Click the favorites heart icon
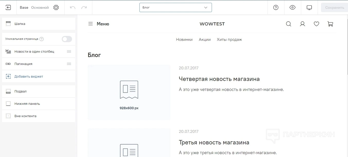The image size is (348, 157). click(x=316, y=24)
